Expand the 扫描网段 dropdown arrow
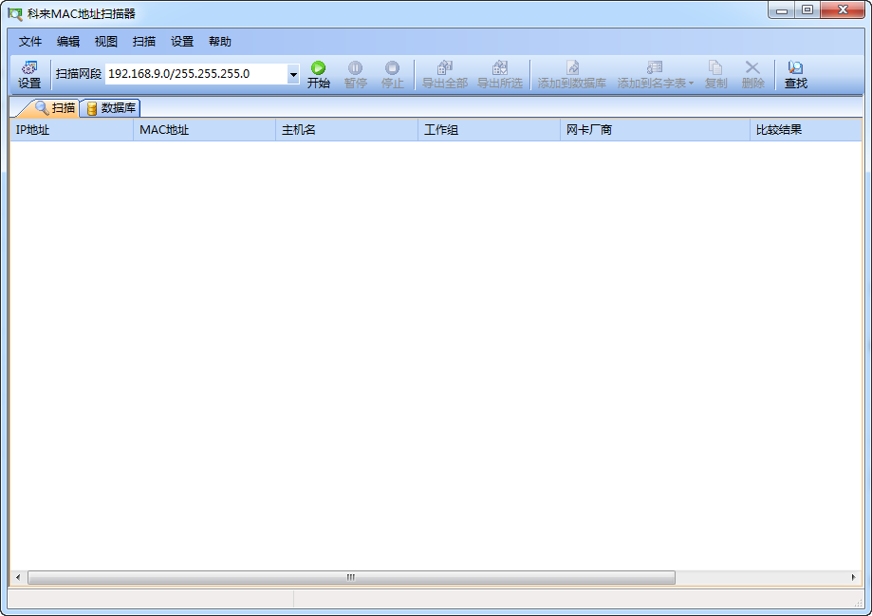 point(293,74)
